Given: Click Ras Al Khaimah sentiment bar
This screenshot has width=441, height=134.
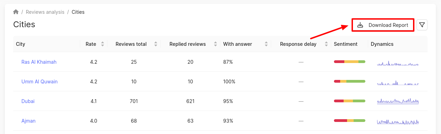Looking at the screenshot, I should coord(349,62).
